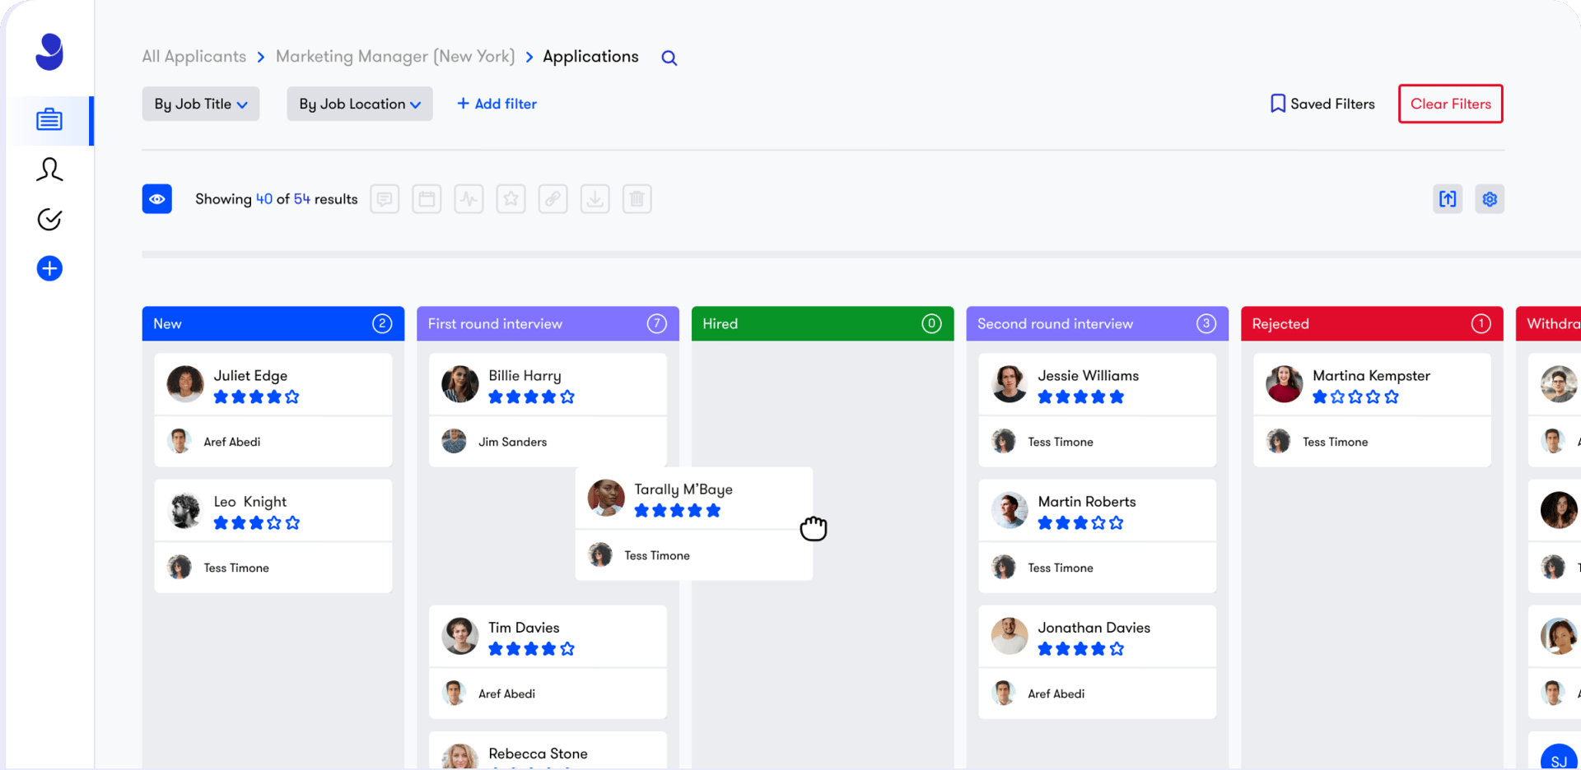Go to Marketing Manager (New York) breadcrumb
The height and width of the screenshot is (770, 1581).
(x=395, y=57)
